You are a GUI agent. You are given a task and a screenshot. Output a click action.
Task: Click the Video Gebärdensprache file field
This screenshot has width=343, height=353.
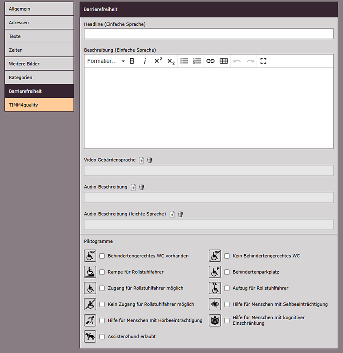[x=209, y=171]
